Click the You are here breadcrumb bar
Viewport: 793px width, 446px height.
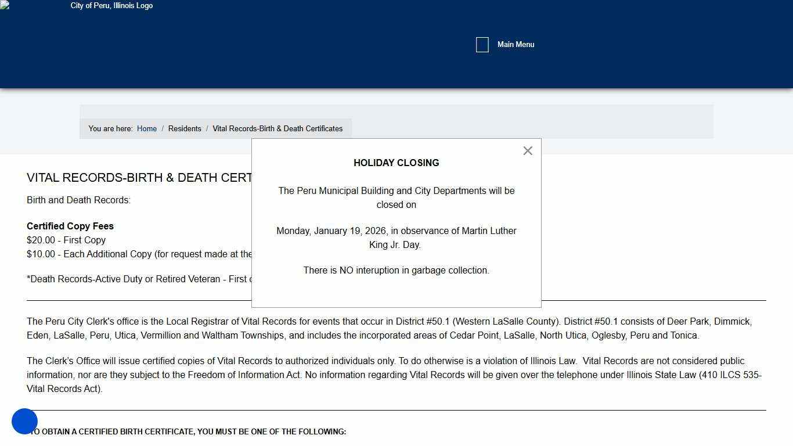point(110,128)
